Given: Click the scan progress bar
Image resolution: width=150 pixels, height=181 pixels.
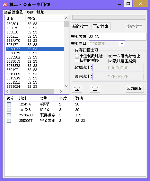Looking at the screenshot, I should pos(109,17).
